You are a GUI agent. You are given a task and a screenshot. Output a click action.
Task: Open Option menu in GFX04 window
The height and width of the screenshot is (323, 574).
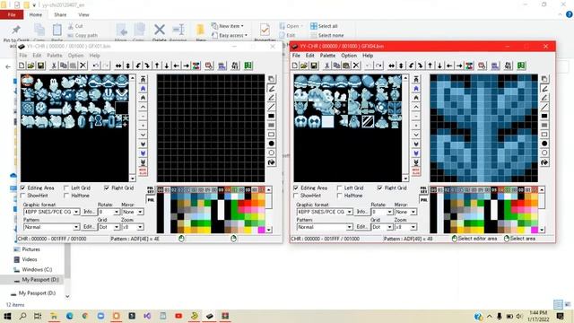(349, 56)
